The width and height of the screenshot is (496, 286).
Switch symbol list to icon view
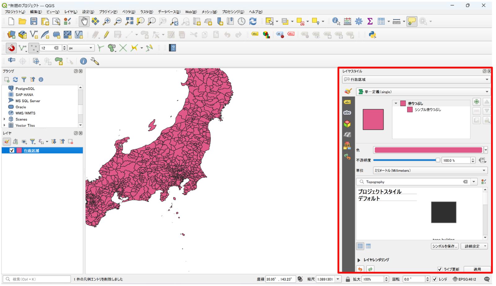pyautogui.click(x=360, y=246)
